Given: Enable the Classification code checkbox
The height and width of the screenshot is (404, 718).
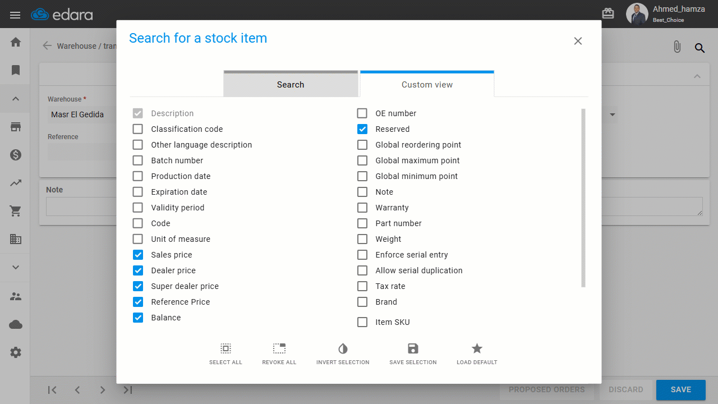Looking at the screenshot, I should (138, 129).
